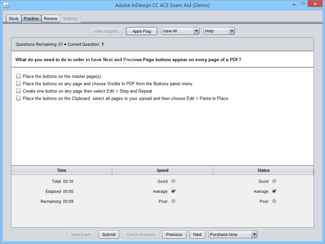Check the 'Step and Repeat' answer option

point(18,91)
